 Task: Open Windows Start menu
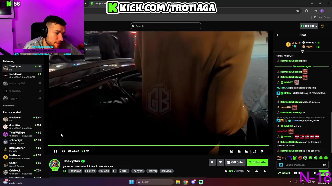(x=132, y=182)
